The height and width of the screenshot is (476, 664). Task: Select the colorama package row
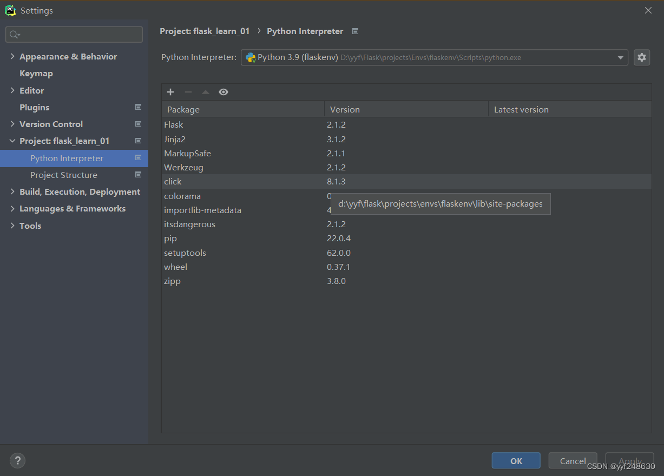[x=406, y=196]
